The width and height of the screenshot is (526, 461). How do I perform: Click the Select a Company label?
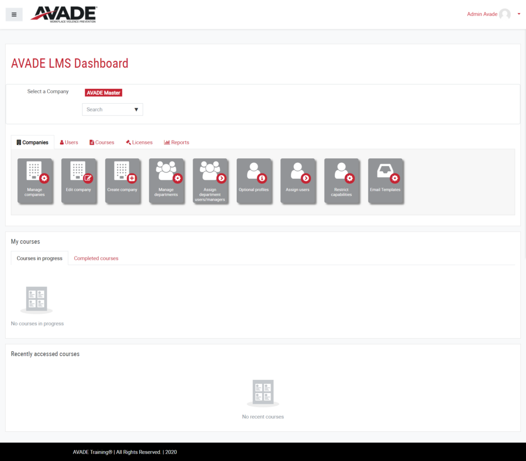coord(48,91)
